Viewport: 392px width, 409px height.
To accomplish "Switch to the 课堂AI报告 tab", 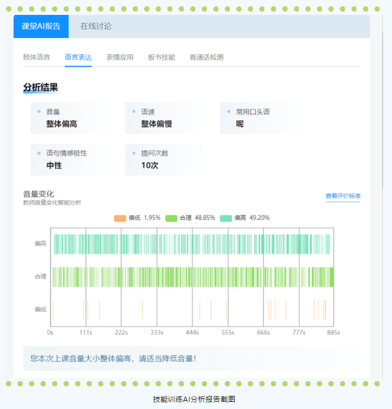I will click(41, 26).
